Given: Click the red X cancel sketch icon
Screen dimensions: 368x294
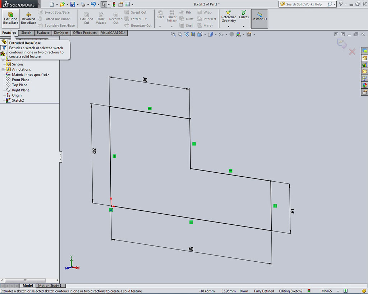Looking at the screenshot, I should coord(352,52).
